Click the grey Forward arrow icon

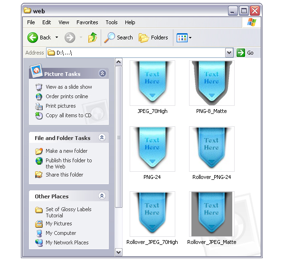[x=70, y=37]
